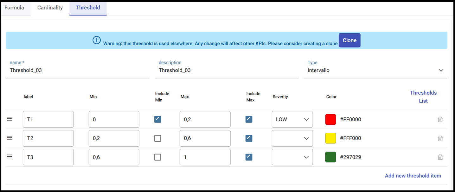455x192 pixels.
Task: Uncheck Include Min for T1
Action: click(157, 119)
